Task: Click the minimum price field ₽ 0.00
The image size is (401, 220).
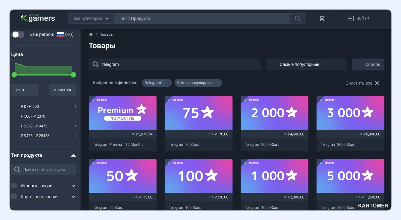Action: tap(25, 90)
